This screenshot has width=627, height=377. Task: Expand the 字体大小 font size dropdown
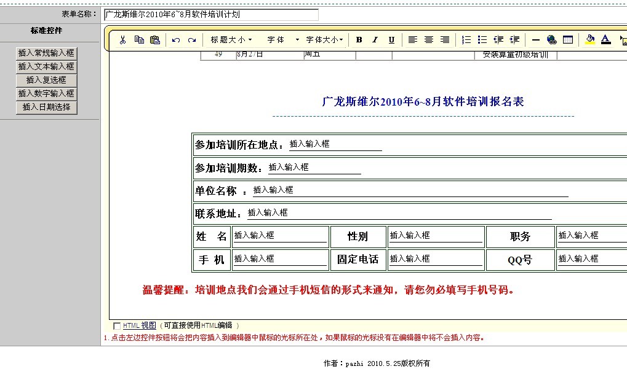coord(324,40)
